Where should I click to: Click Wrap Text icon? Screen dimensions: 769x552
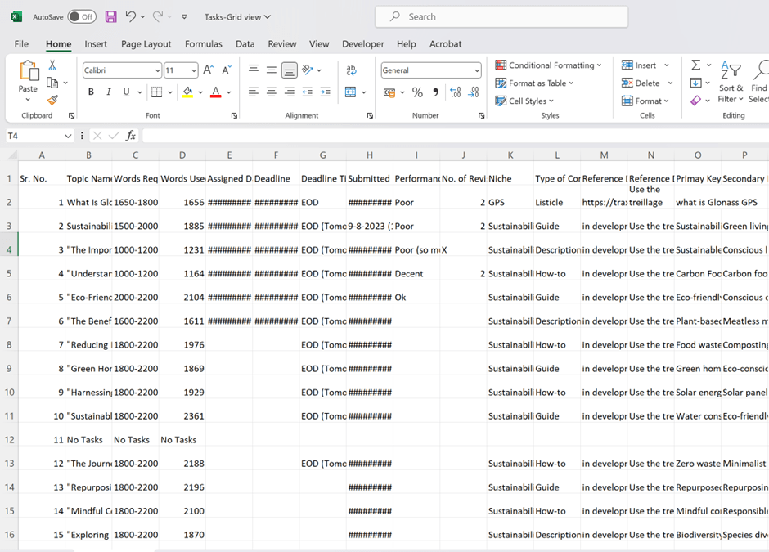click(351, 70)
